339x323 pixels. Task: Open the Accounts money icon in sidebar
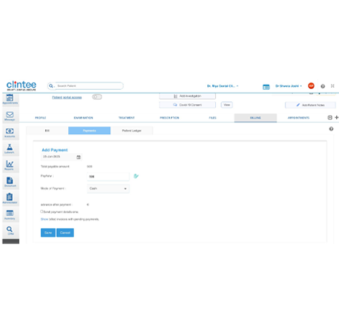point(10,132)
